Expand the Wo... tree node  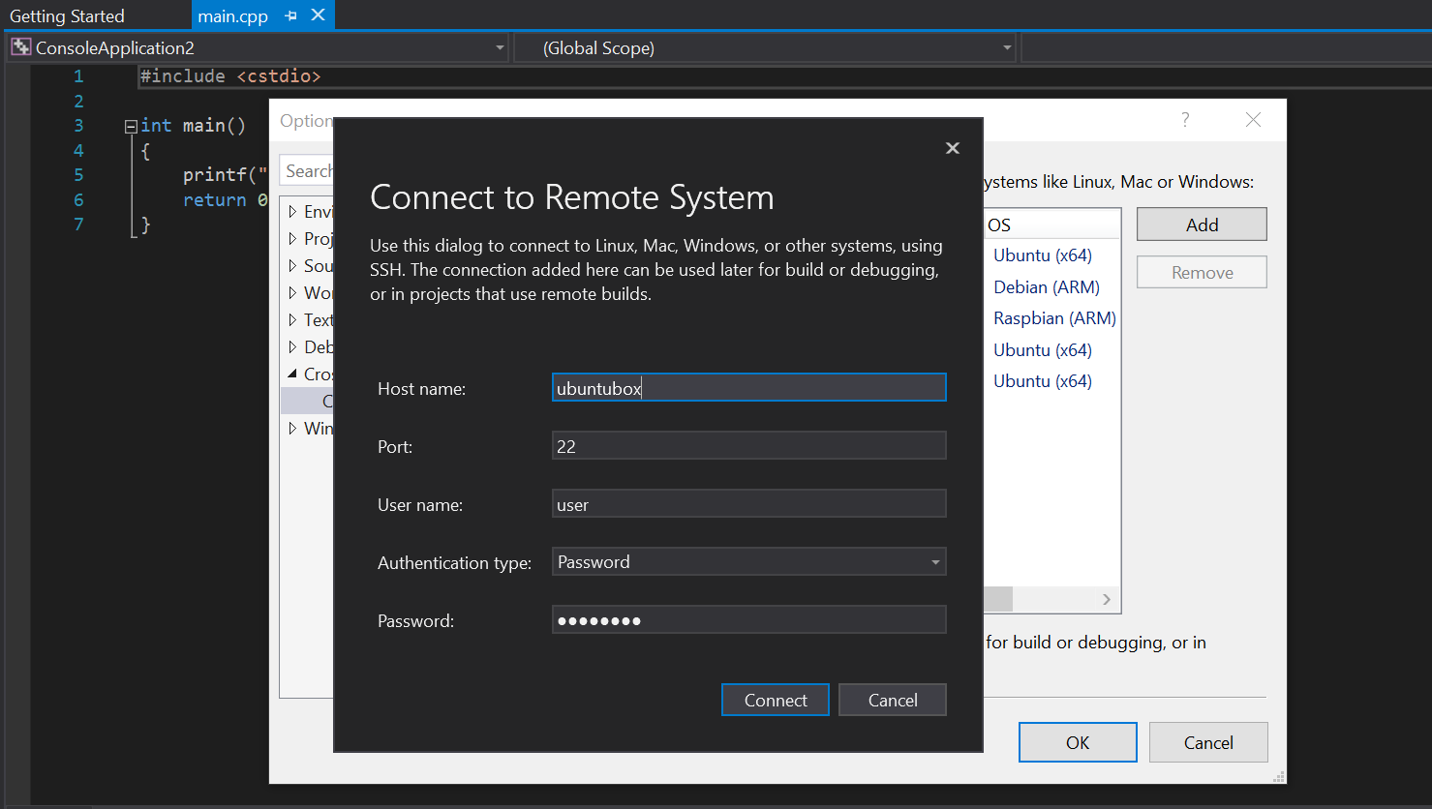coord(292,292)
